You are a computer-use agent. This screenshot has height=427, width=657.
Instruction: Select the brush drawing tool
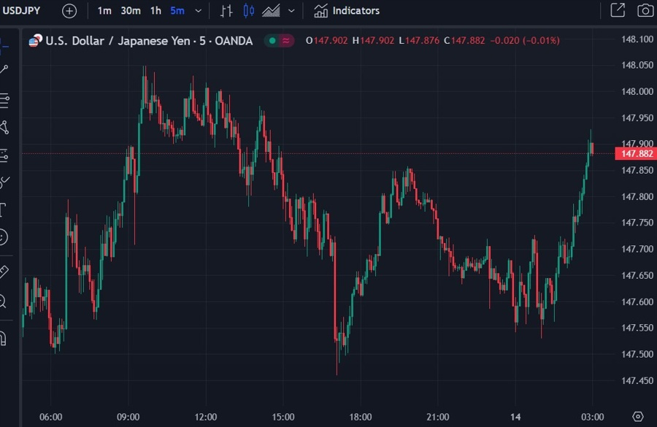(4, 182)
